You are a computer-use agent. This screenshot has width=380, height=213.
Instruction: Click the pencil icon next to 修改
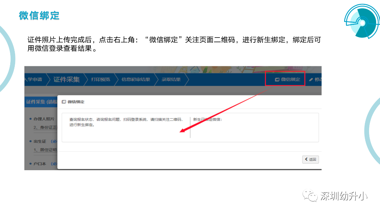click(x=311, y=80)
